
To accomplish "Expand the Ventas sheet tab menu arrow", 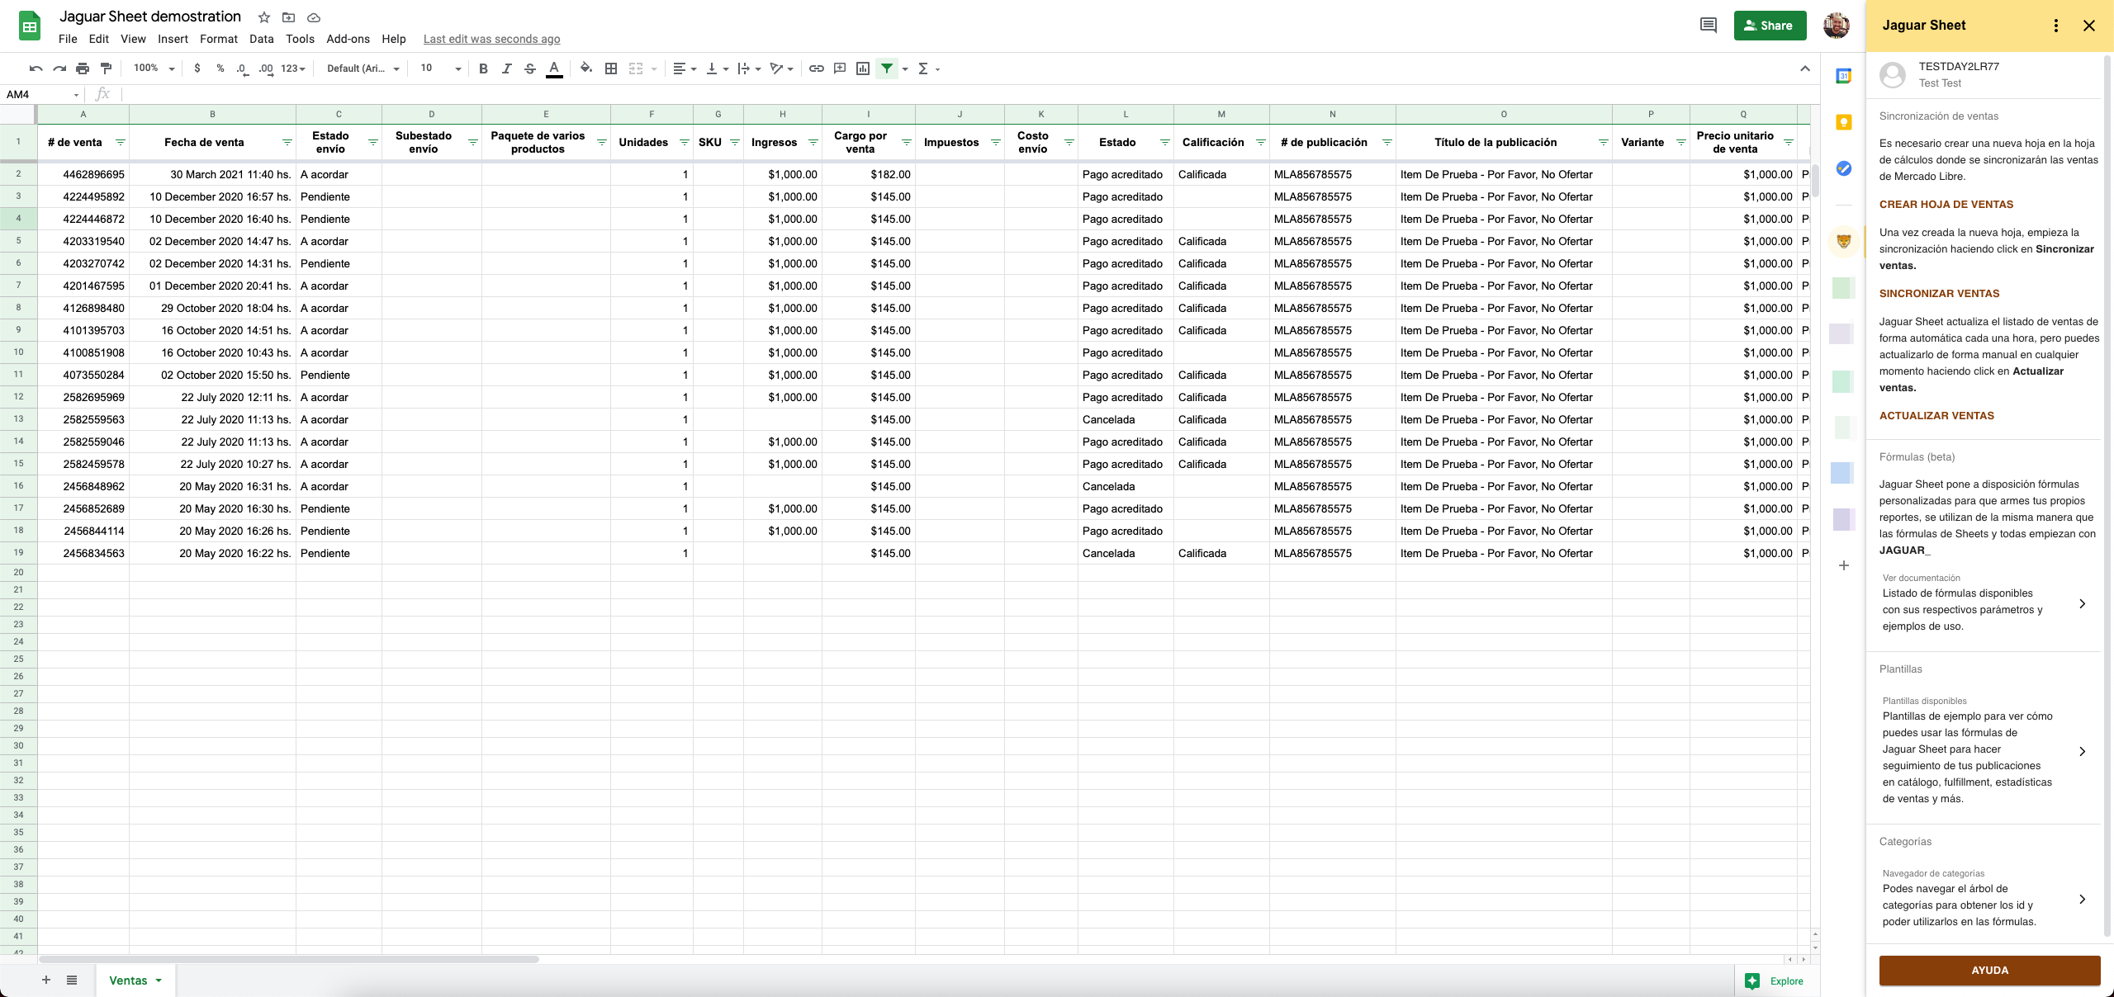I will coord(159,980).
